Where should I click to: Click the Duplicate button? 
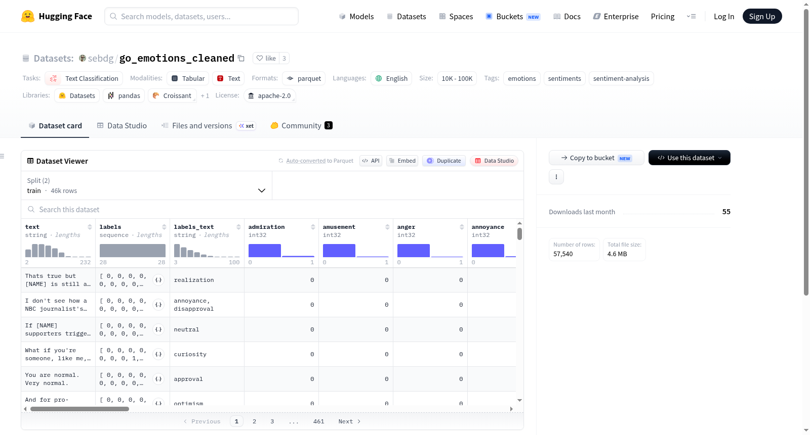point(444,161)
